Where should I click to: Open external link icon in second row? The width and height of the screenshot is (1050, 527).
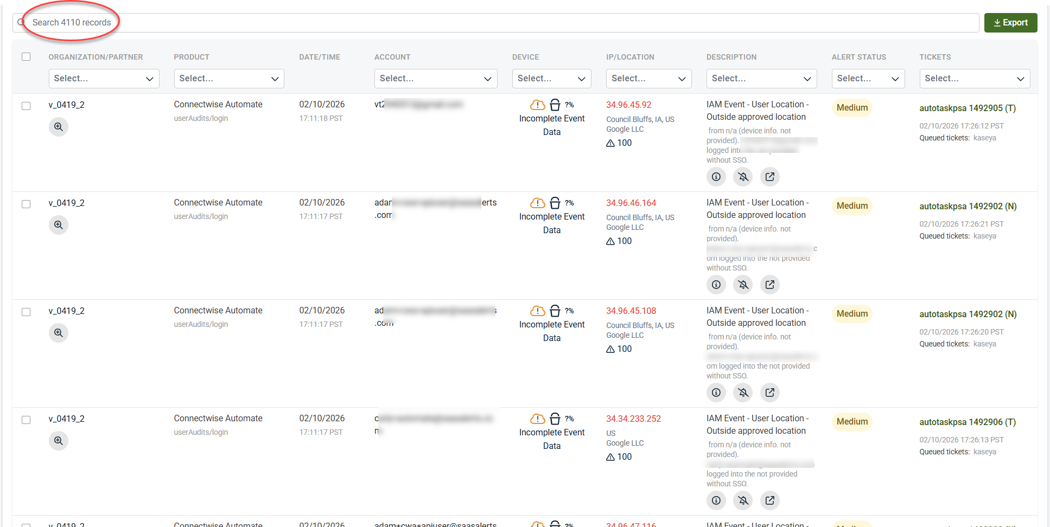tap(769, 285)
